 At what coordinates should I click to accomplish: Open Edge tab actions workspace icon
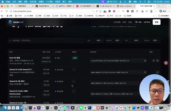tap(12, 6)
